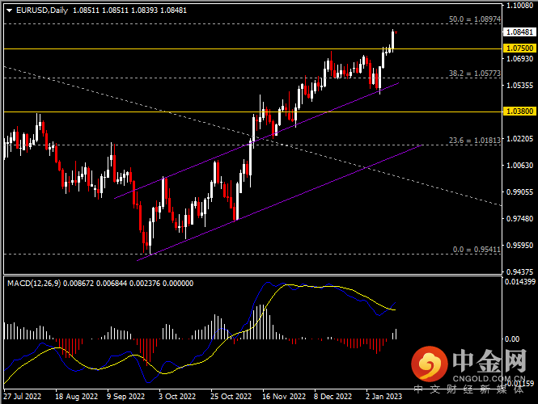
Task: Click the orange CNGOLD logo icon
Action: (x=427, y=365)
